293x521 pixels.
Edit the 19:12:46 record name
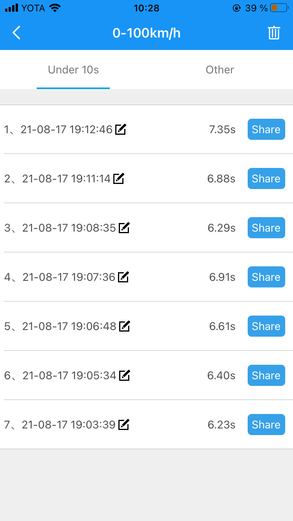coord(121,129)
